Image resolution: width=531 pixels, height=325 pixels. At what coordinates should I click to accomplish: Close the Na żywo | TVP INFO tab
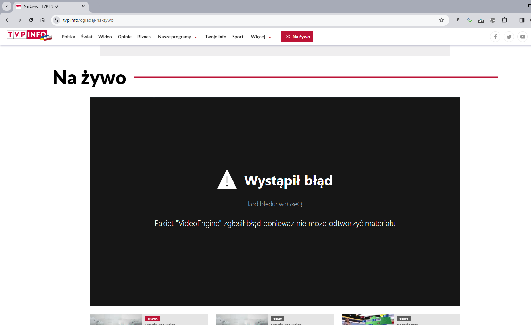[x=83, y=6]
